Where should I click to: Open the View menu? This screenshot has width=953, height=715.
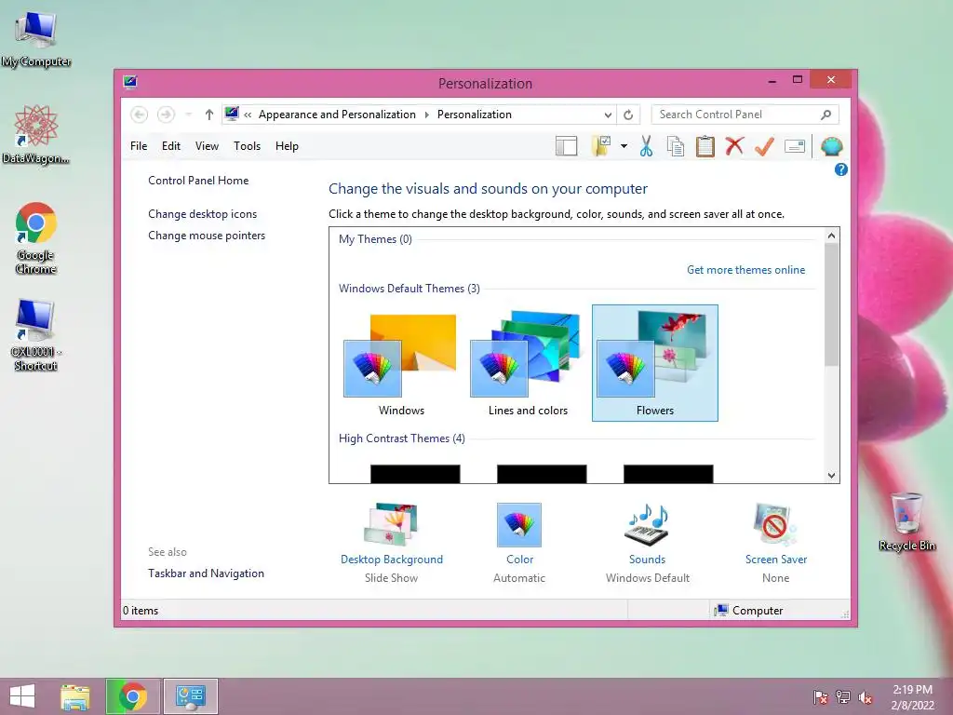click(207, 146)
